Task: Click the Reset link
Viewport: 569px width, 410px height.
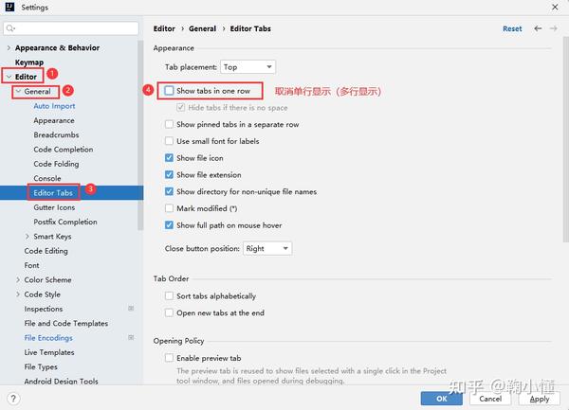Action: pos(512,28)
